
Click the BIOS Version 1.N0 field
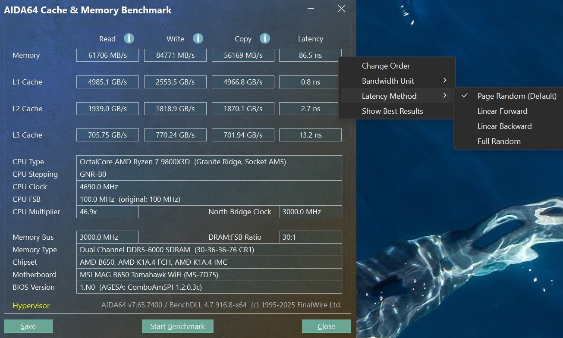point(209,287)
